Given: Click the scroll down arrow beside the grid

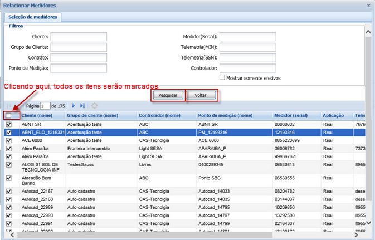Looking at the screenshot, I should tap(369, 223).
